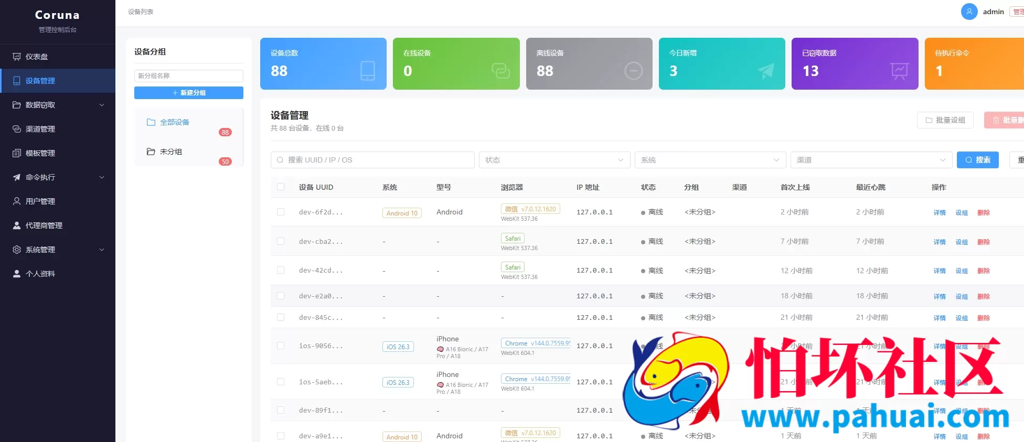Click the 数据窃取 folder icon

pyautogui.click(x=17, y=105)
